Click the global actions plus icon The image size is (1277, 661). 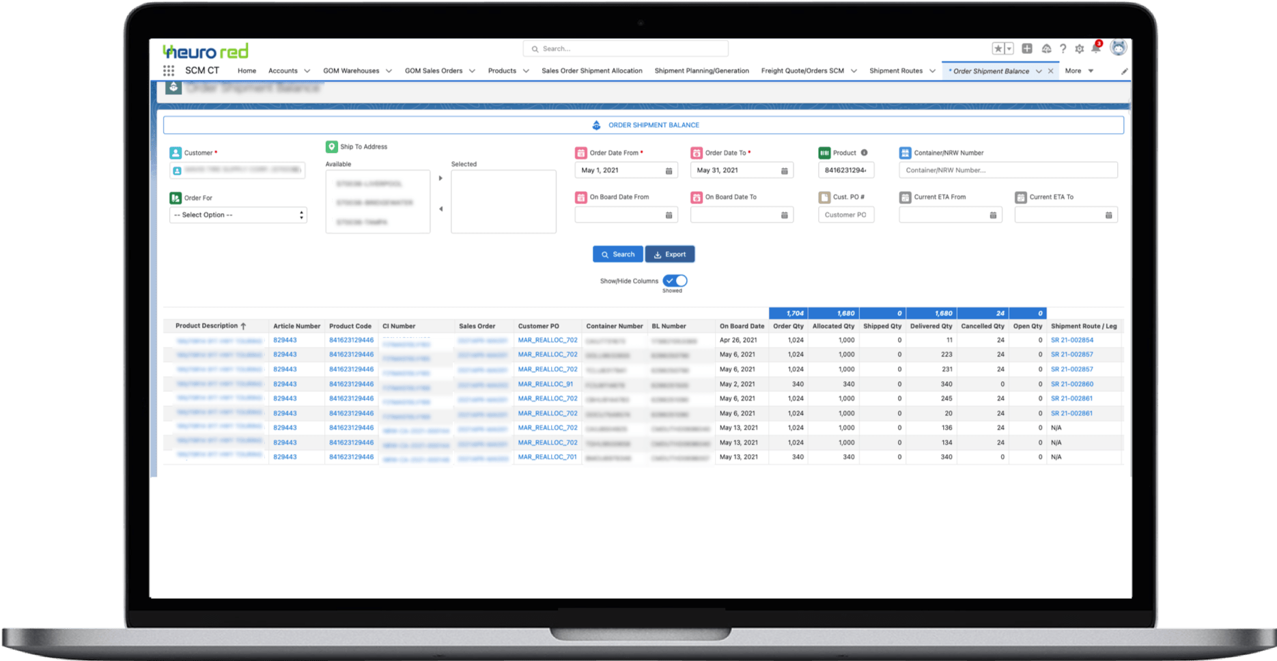[1027, 48]
